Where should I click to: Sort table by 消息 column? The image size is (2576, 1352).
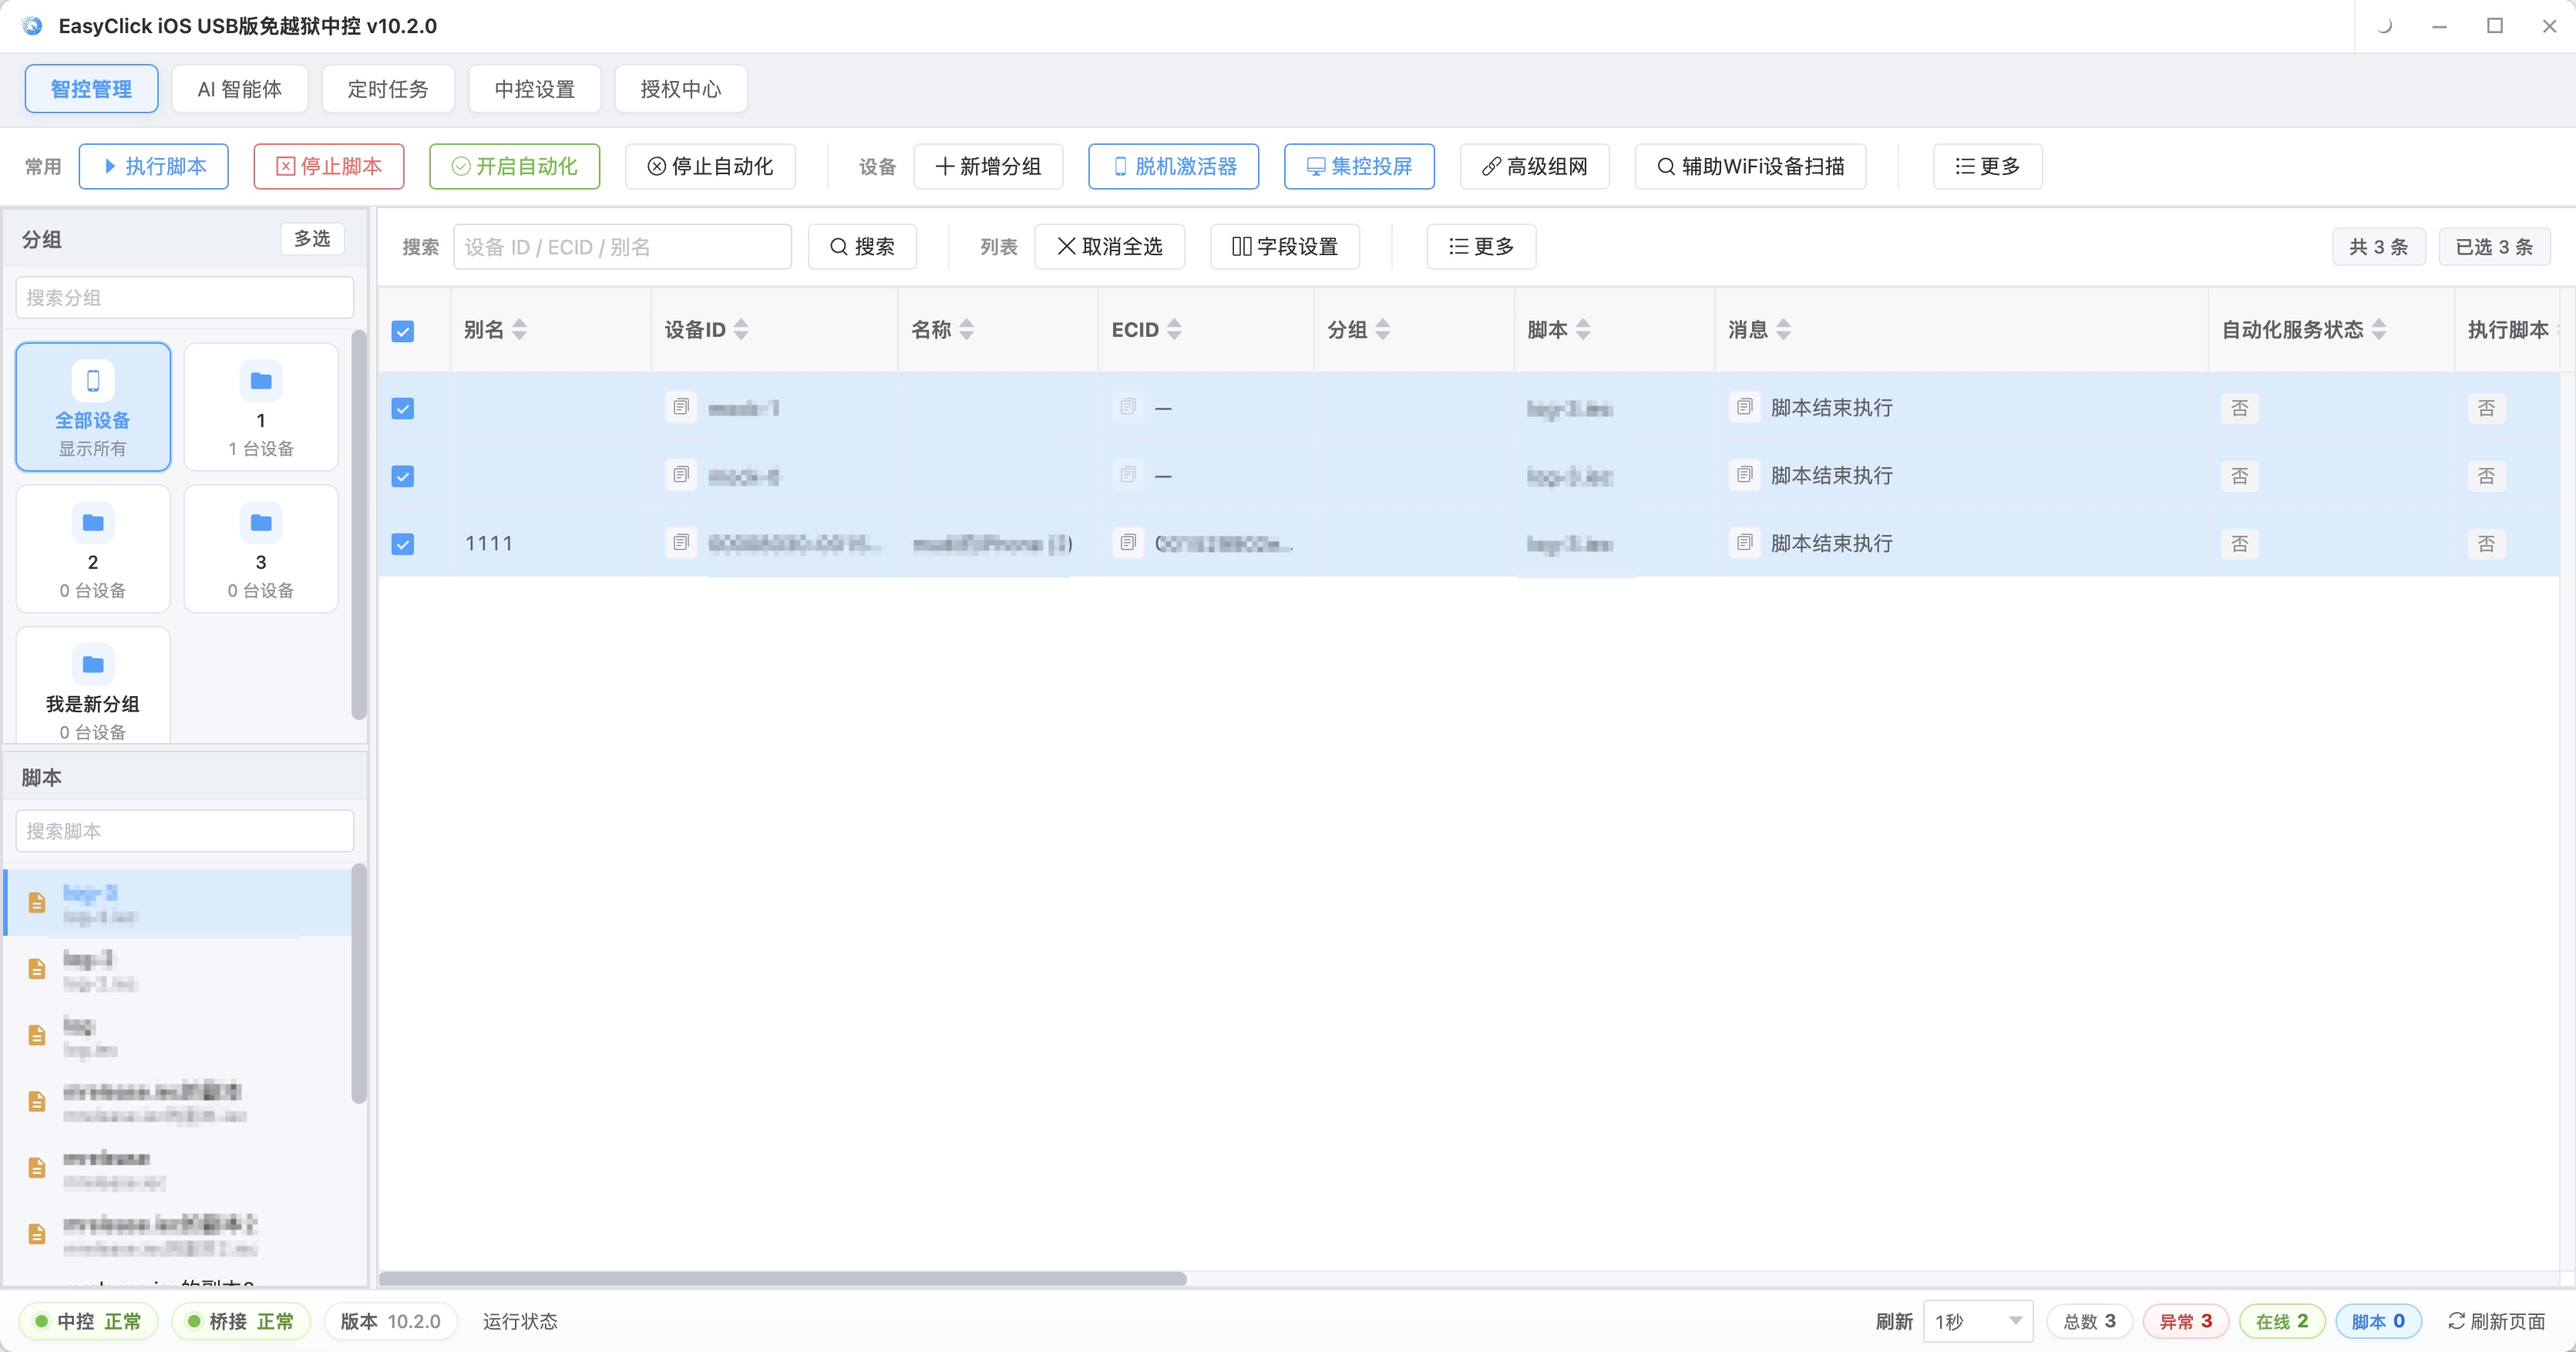[x=1783, y=330]
